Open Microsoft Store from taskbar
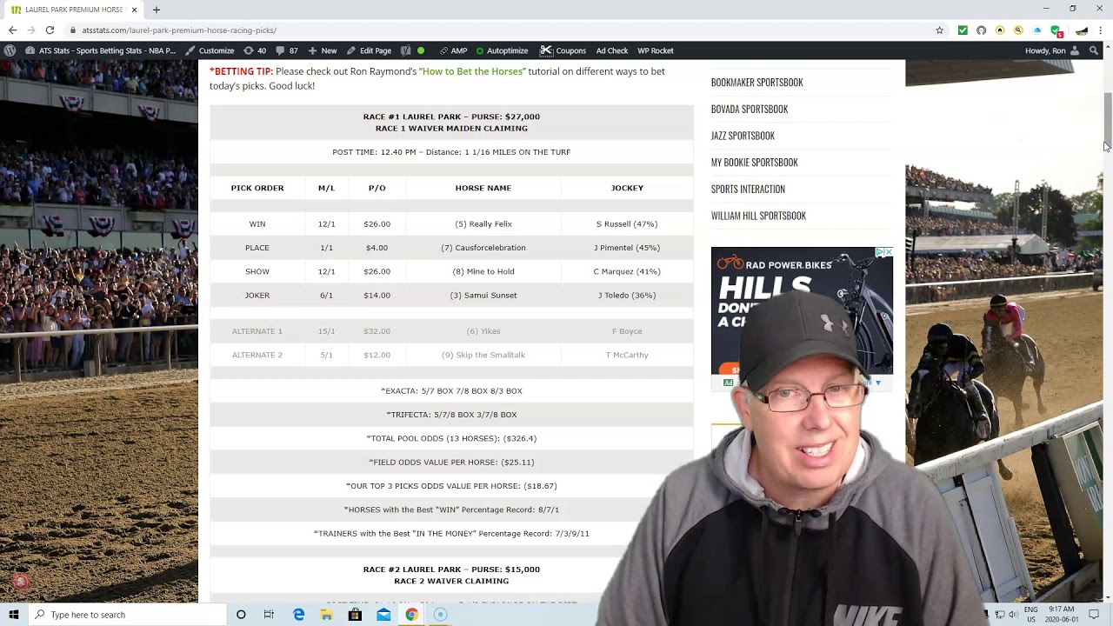This screenshot has width=1113, height=626. click(355, 615)
